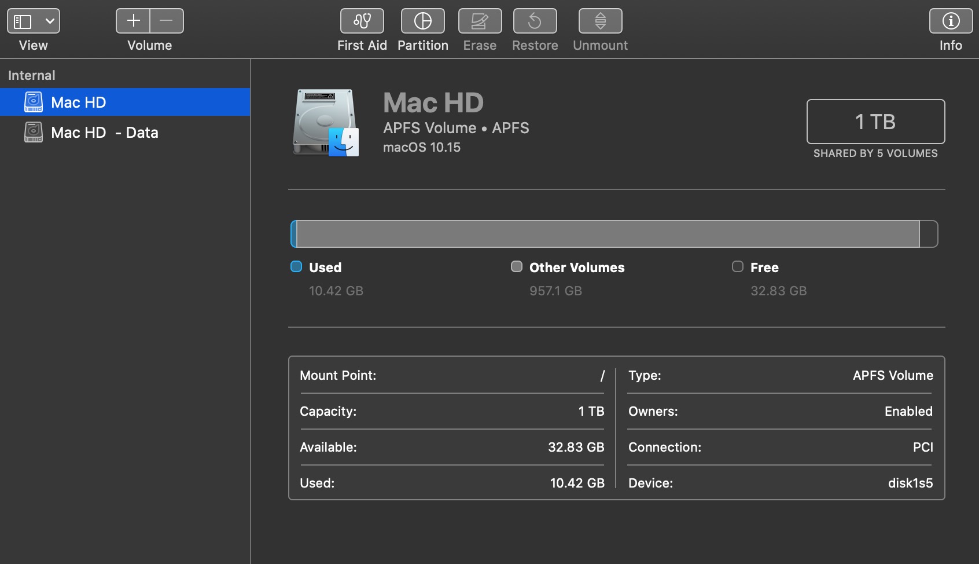
Task: Click the First Aid stethoscope icon
Action: click(362, 21)
